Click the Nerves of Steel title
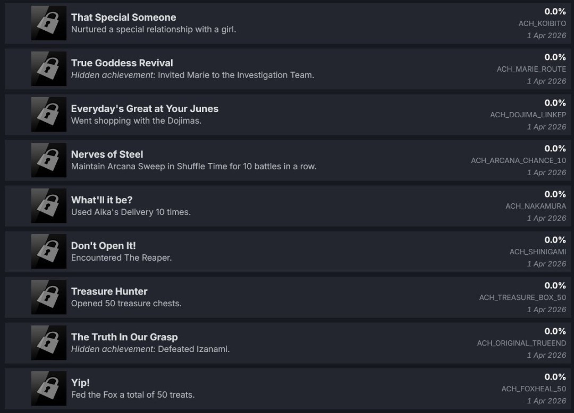Screen dimensions: 574x413 (107, 154)
